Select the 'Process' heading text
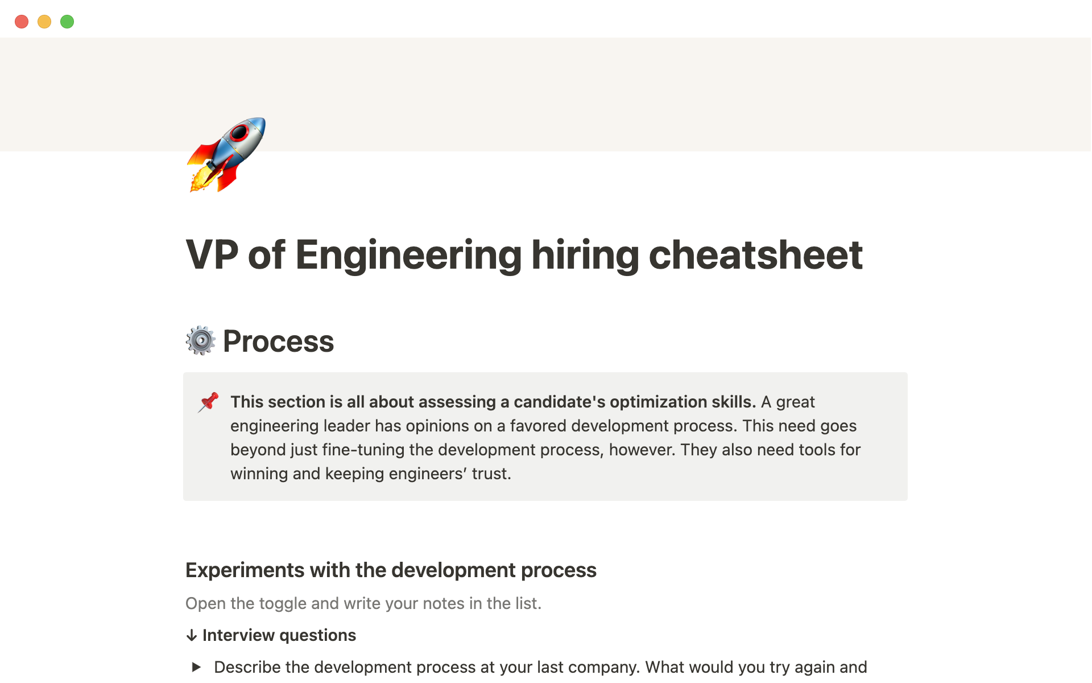1092x683 pixels. coord(278,341)
